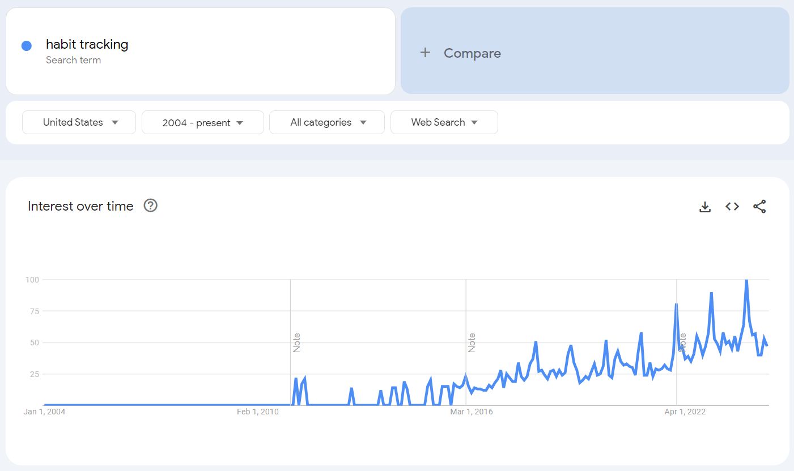Viewport: 794px width, 471px height.
Task: Click the embed code icon
Action: [732, 207]
